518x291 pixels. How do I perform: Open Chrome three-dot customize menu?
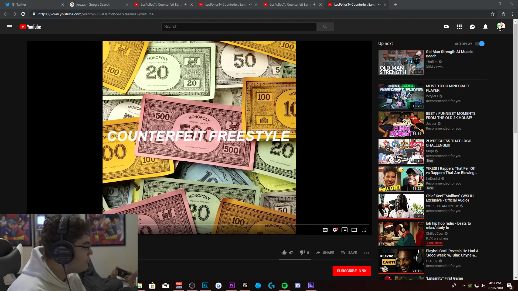512,14
